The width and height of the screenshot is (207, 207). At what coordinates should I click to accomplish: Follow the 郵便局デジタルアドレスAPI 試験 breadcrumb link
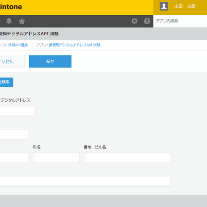click(x=75, y=45)
